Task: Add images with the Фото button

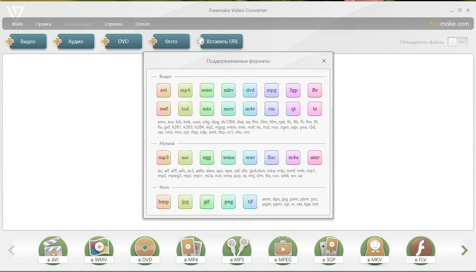Action: pos(169,41)
